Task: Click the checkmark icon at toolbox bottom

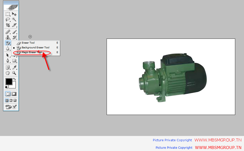Action: tap(15, 107)
